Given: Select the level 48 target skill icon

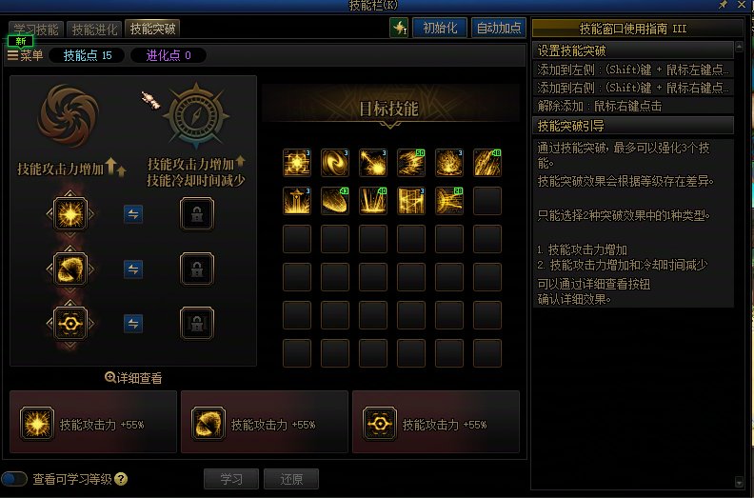Looking at the screenshot, I should 487,163.
